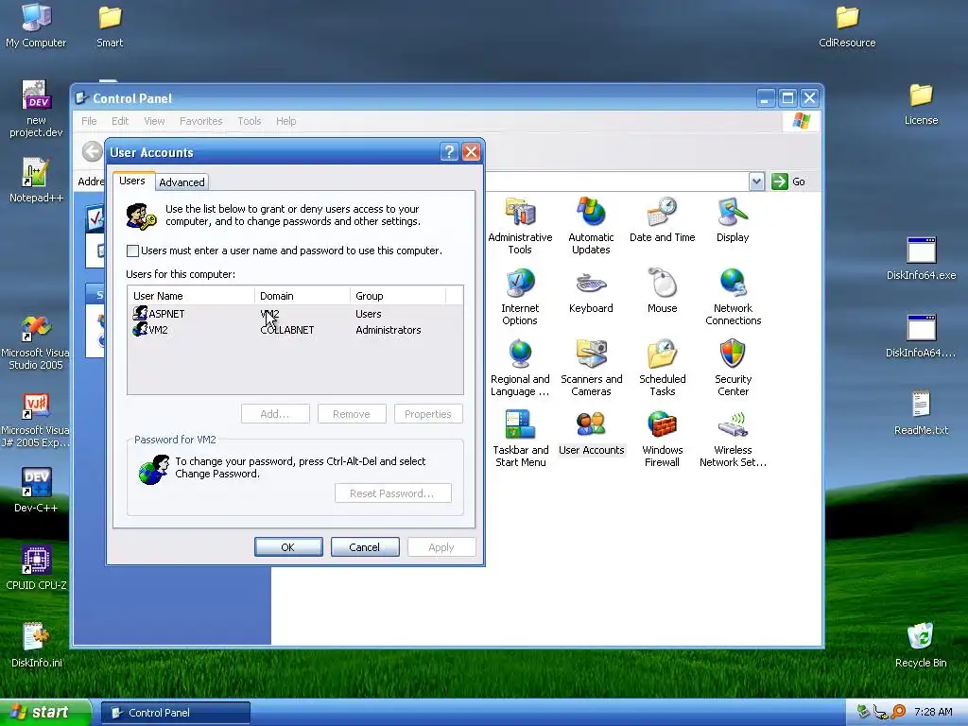Select VM2 user row
This screenshot has height=726, width=968.
[x=295, y=330]
